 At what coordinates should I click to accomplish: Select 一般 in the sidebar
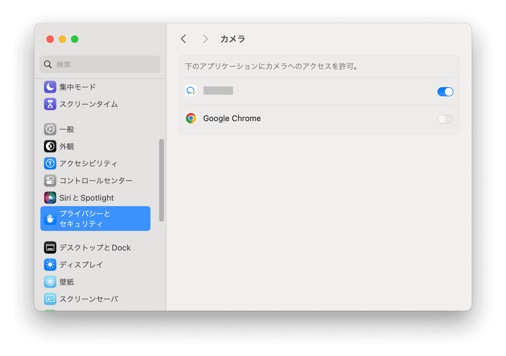click(95, 129)
